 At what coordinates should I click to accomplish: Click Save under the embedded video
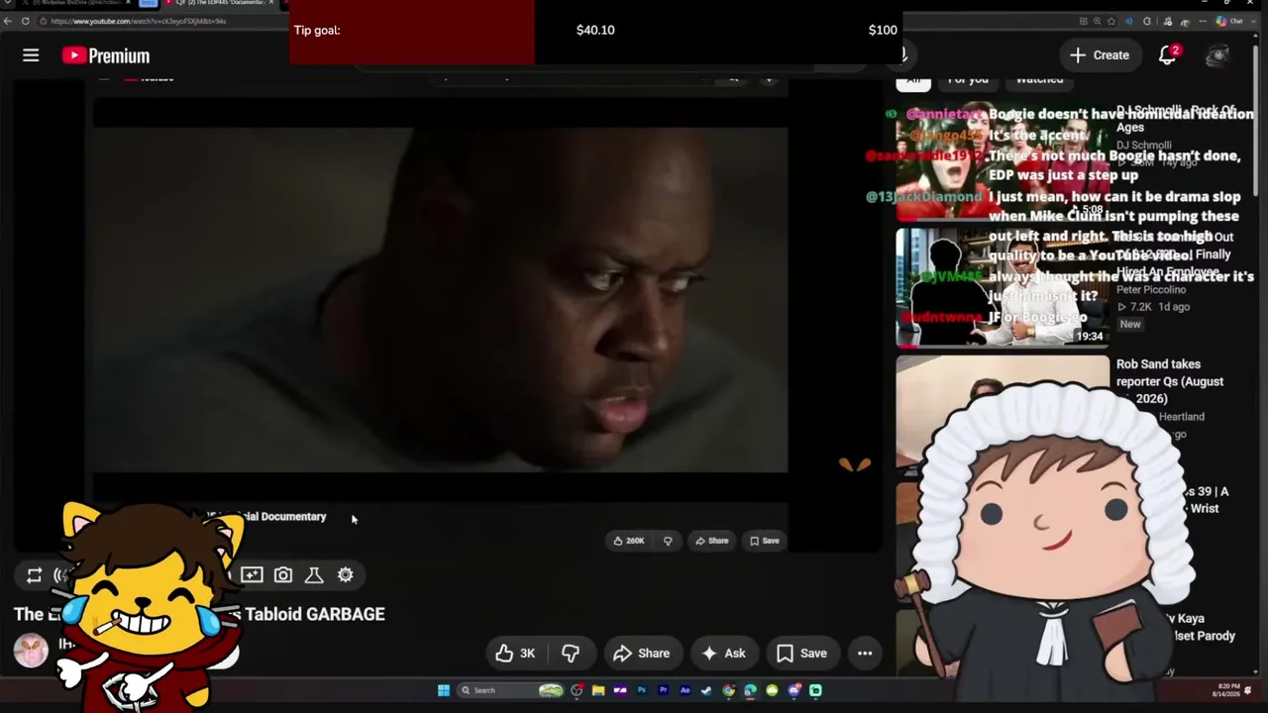[765, 541]
